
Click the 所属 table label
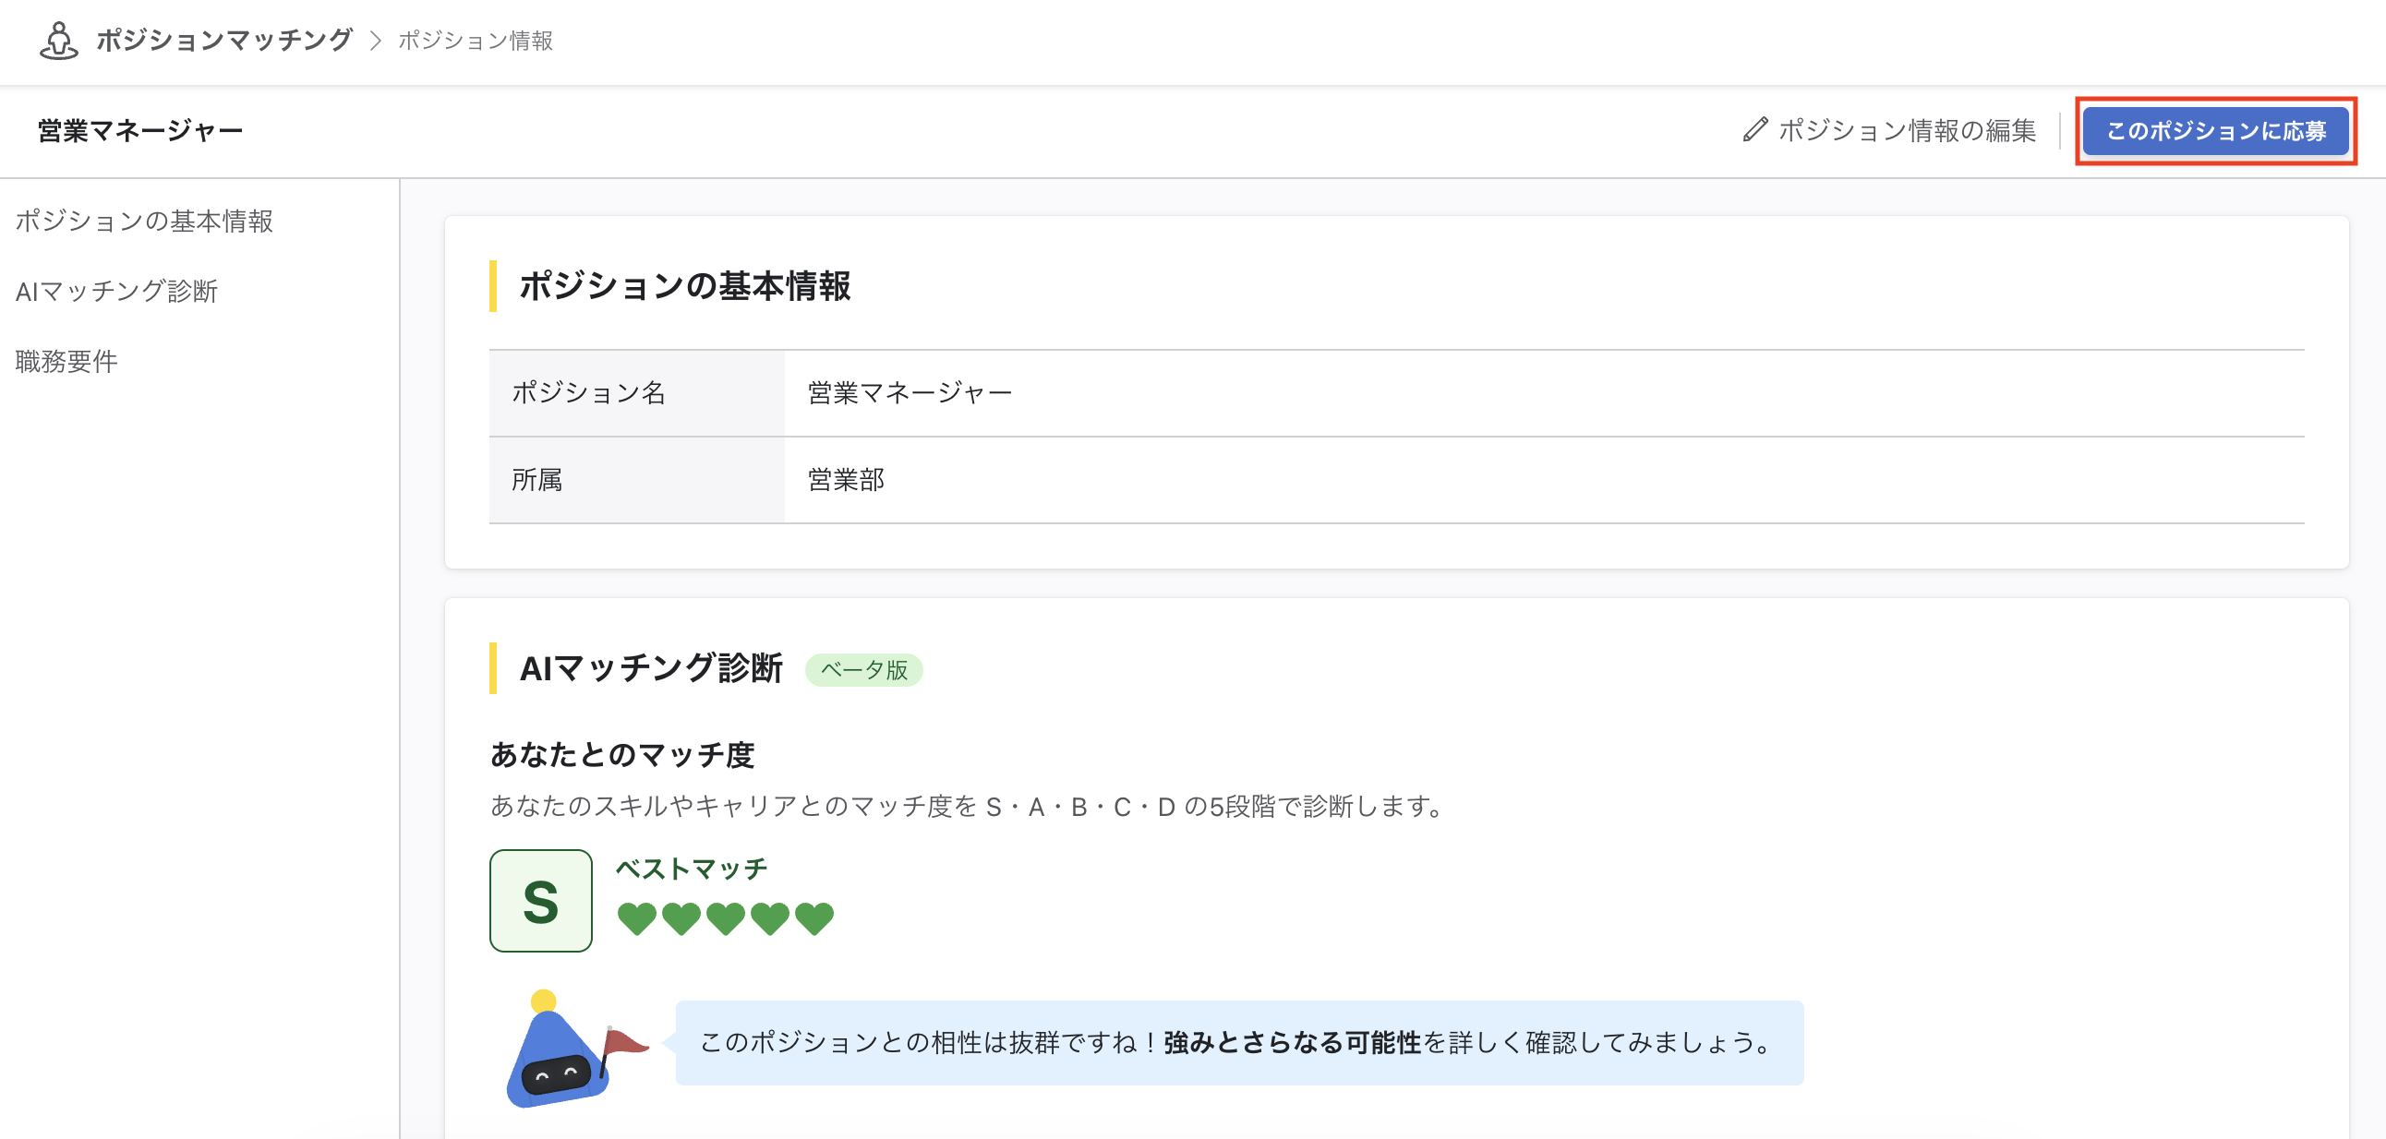click(537, 480)
